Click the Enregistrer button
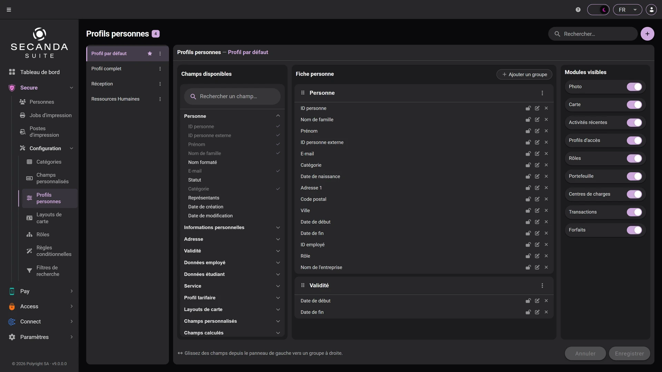Image resolution: width=662 pixels, height=372 pixels. tap(629, 354)
